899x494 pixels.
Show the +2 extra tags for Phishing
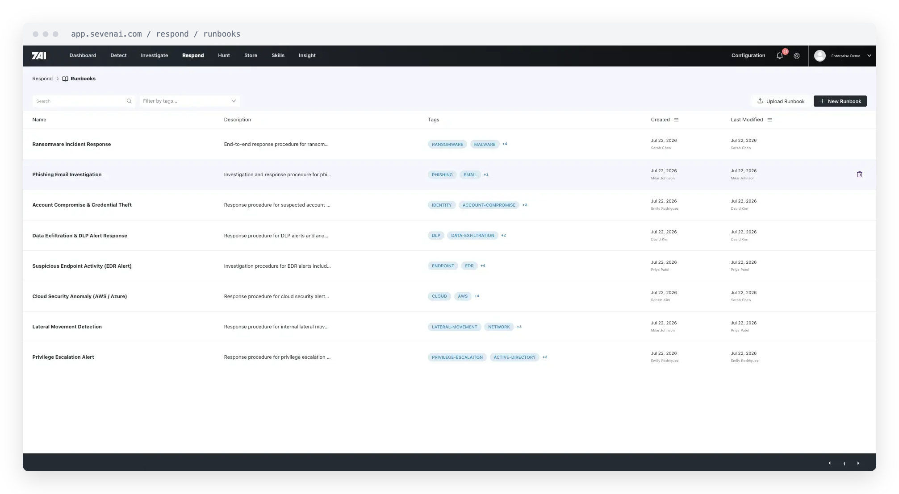[x=486, y=174]
